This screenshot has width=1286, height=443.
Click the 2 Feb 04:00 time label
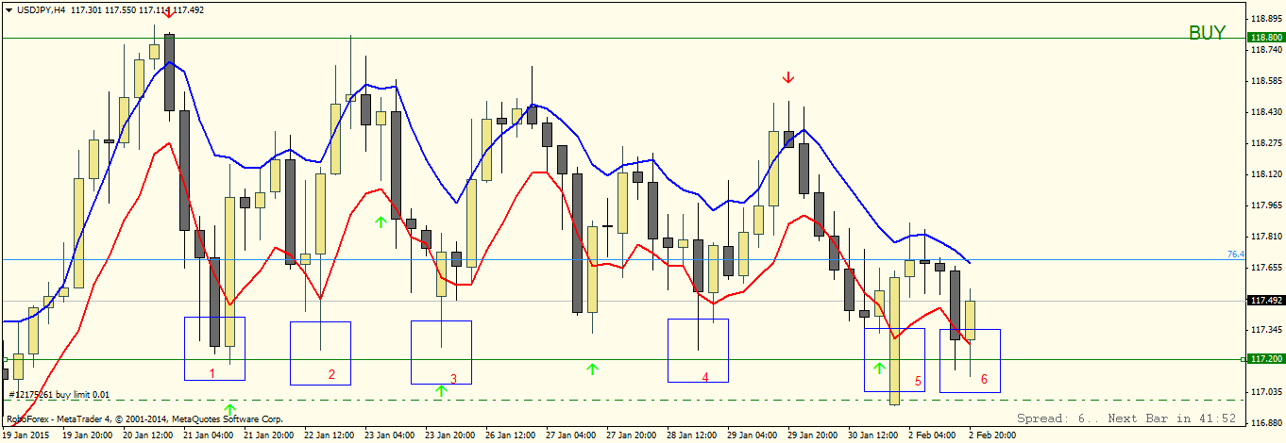[933, 435]
